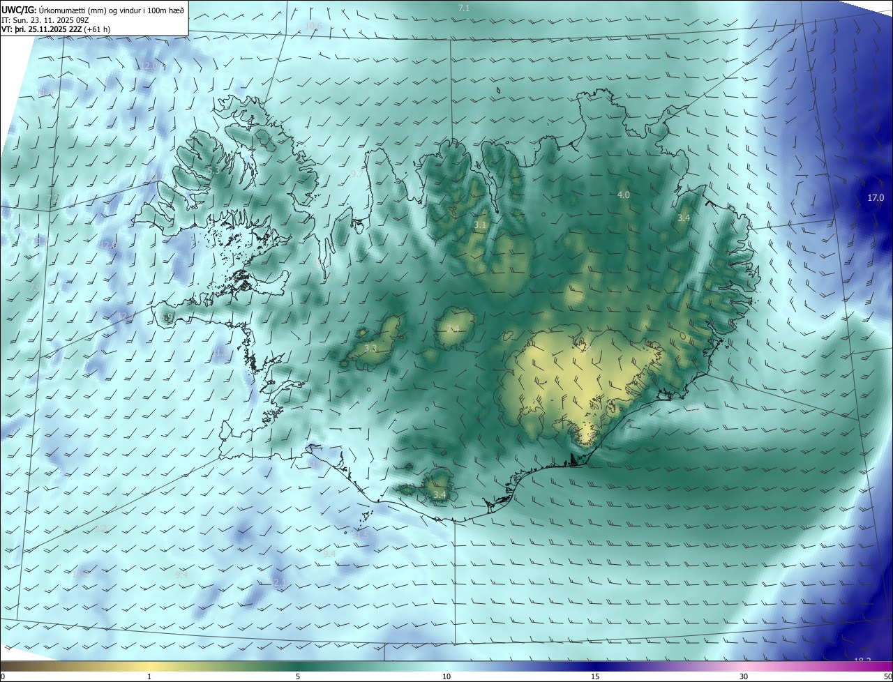The width and height of the screenshot is (893, 682).
Task: Click the 10 tick on the color scale
Action: 446,676
